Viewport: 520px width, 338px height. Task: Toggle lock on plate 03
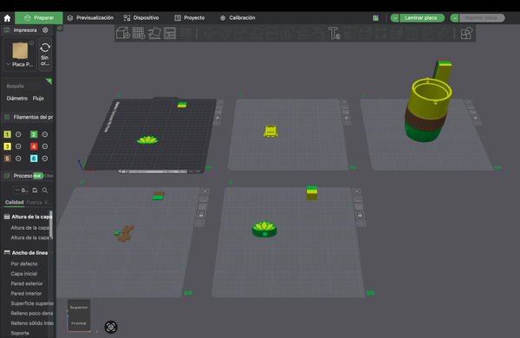[x=475, y=117]
